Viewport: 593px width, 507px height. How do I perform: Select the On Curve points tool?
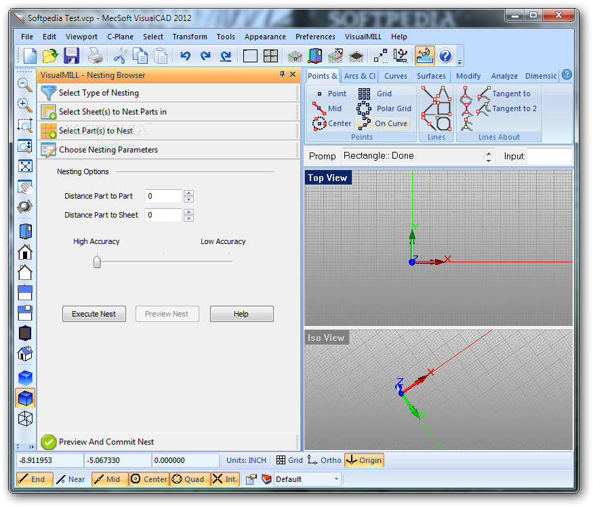382,123
